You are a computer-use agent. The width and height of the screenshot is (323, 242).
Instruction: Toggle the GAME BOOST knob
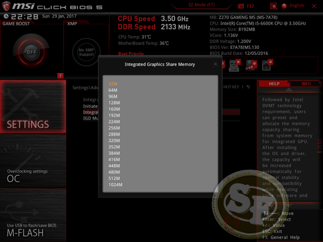click(31, 52)
